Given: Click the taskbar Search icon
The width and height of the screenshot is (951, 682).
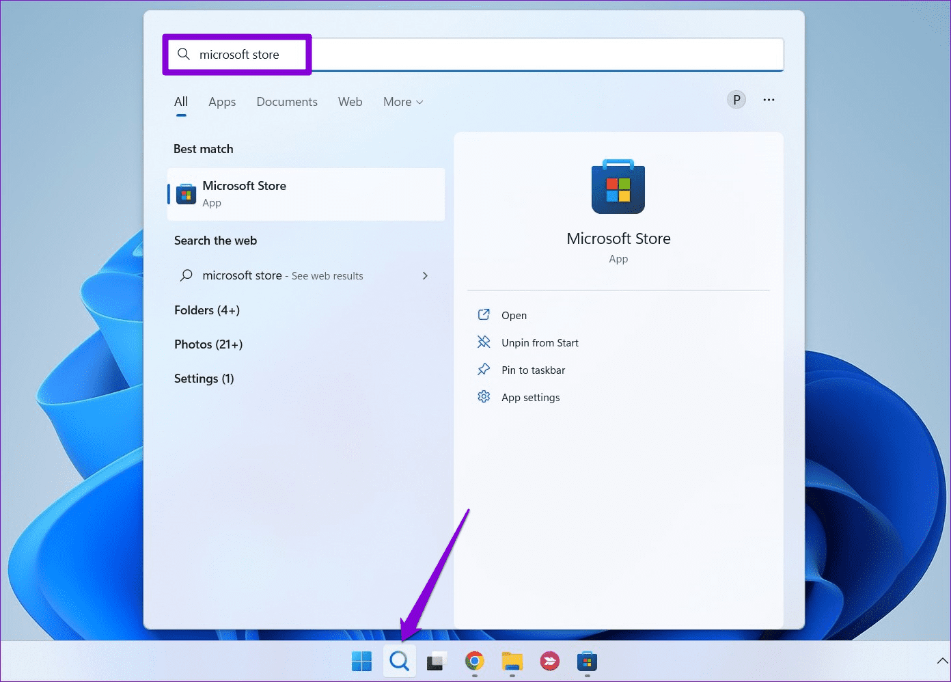Looking at the screenshot, I should point(400,661).
